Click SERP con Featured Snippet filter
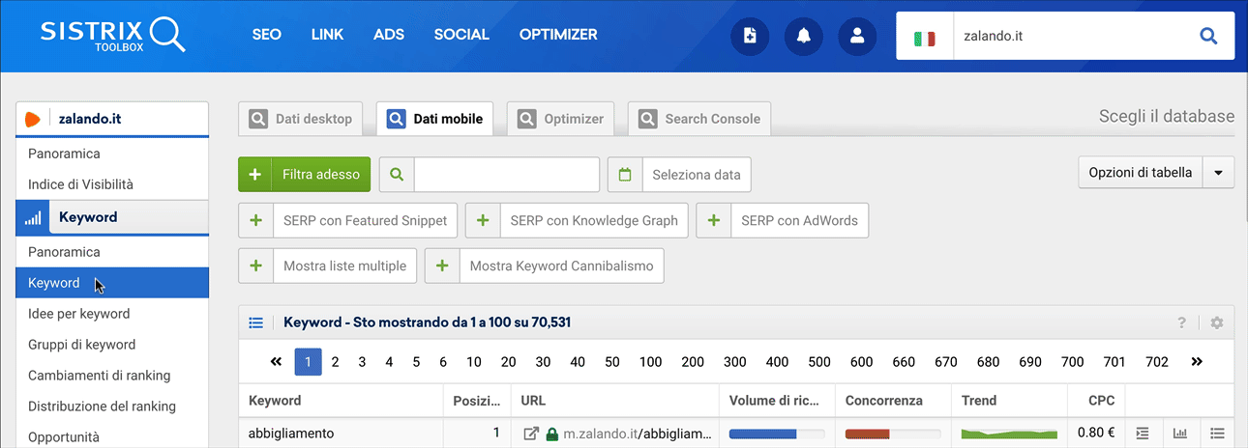 click(348, 220)
